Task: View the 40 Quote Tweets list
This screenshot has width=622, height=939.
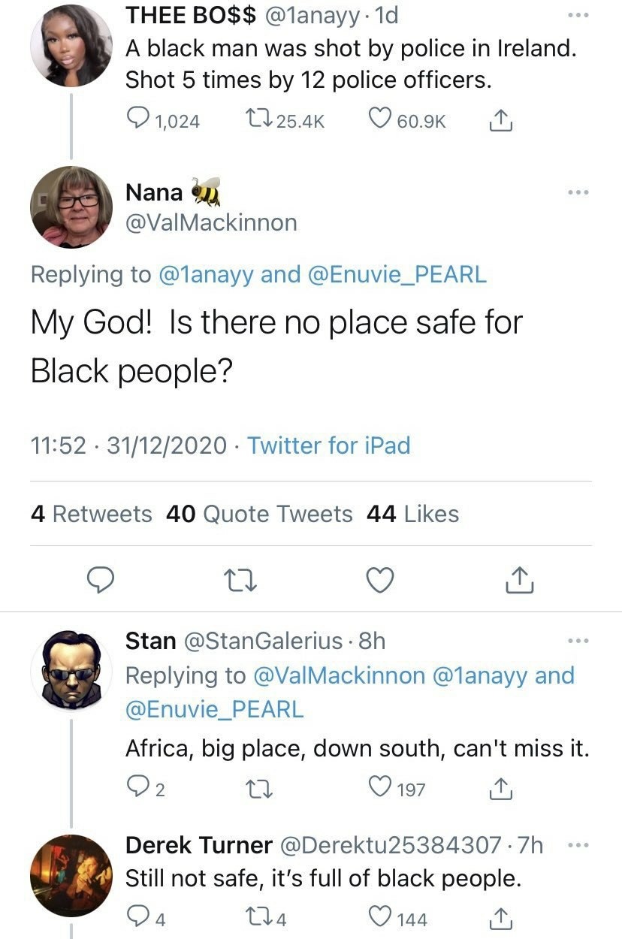Action: pos(258,514)
